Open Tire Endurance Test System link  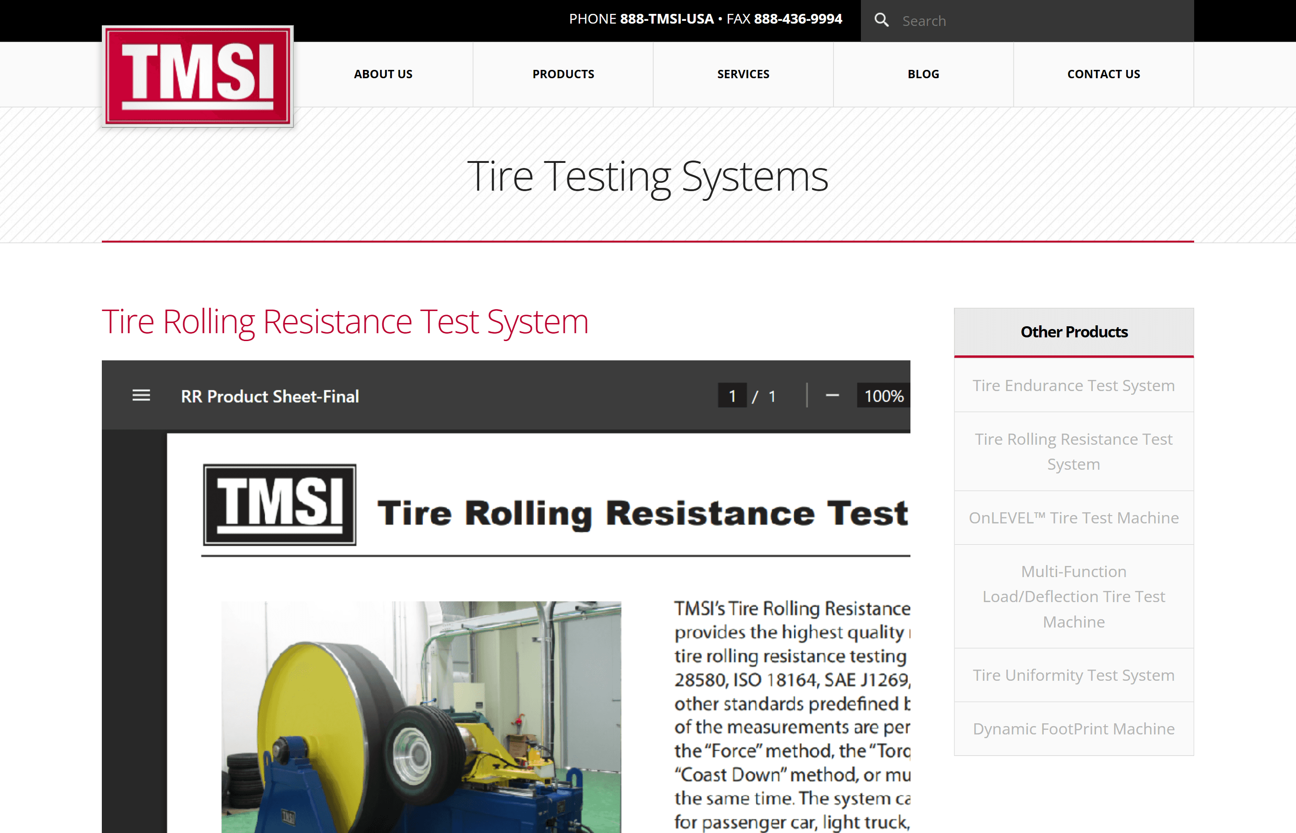(1073, 385)
